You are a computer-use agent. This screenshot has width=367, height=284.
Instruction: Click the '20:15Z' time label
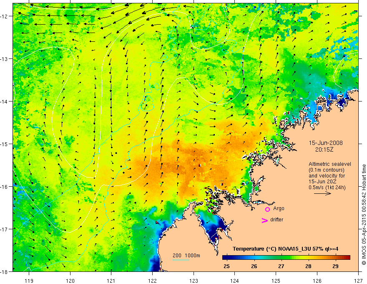point(324,150)
